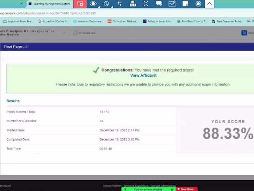Click the Total Time 00:51:45 value

point(106,148)
